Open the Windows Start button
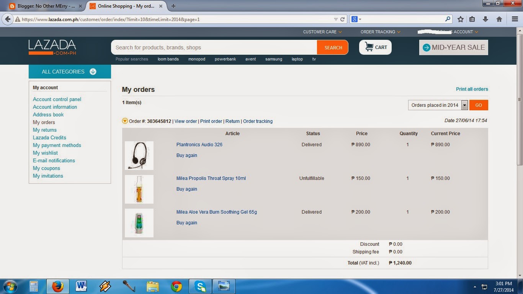The width and height of the screenshot is (523, 294). [10, 286]
